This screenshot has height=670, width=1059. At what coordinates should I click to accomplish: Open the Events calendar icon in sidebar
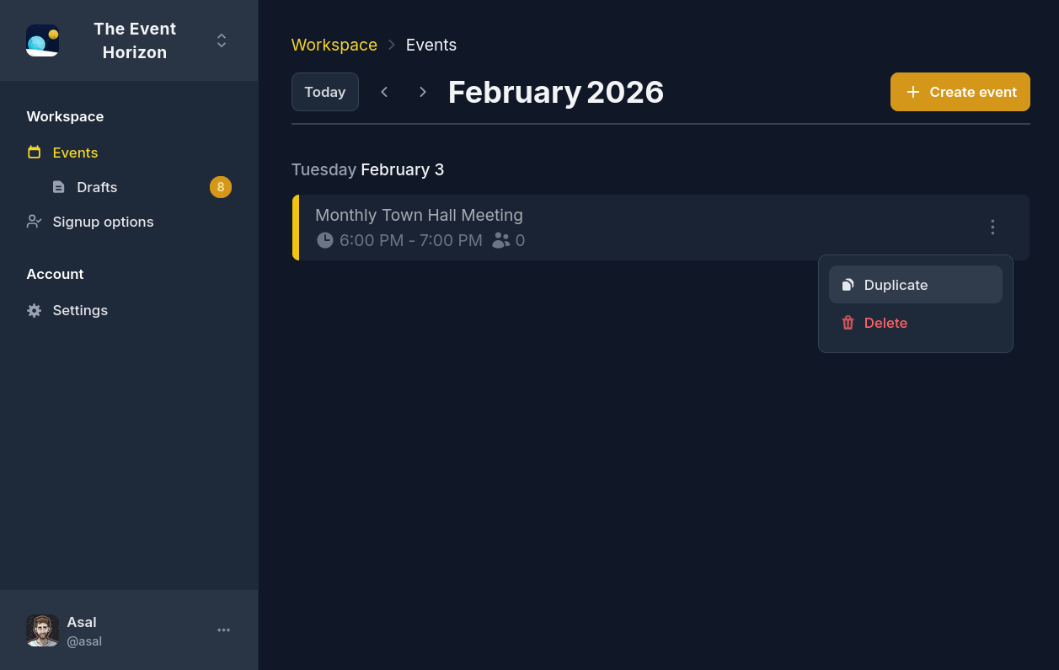(x=34, y=153)
